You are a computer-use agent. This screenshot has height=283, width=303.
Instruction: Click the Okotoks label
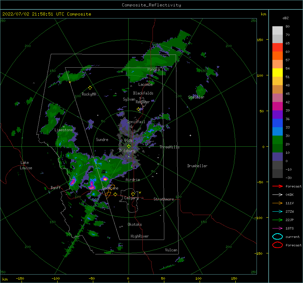135,224
